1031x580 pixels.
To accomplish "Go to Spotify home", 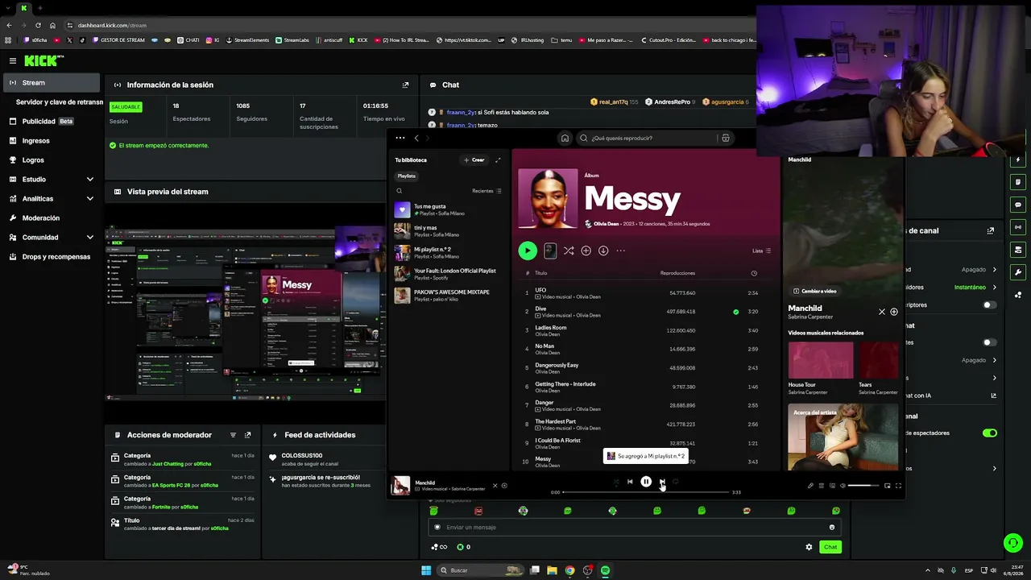I will pyautogui.click(x=565, y=138).
